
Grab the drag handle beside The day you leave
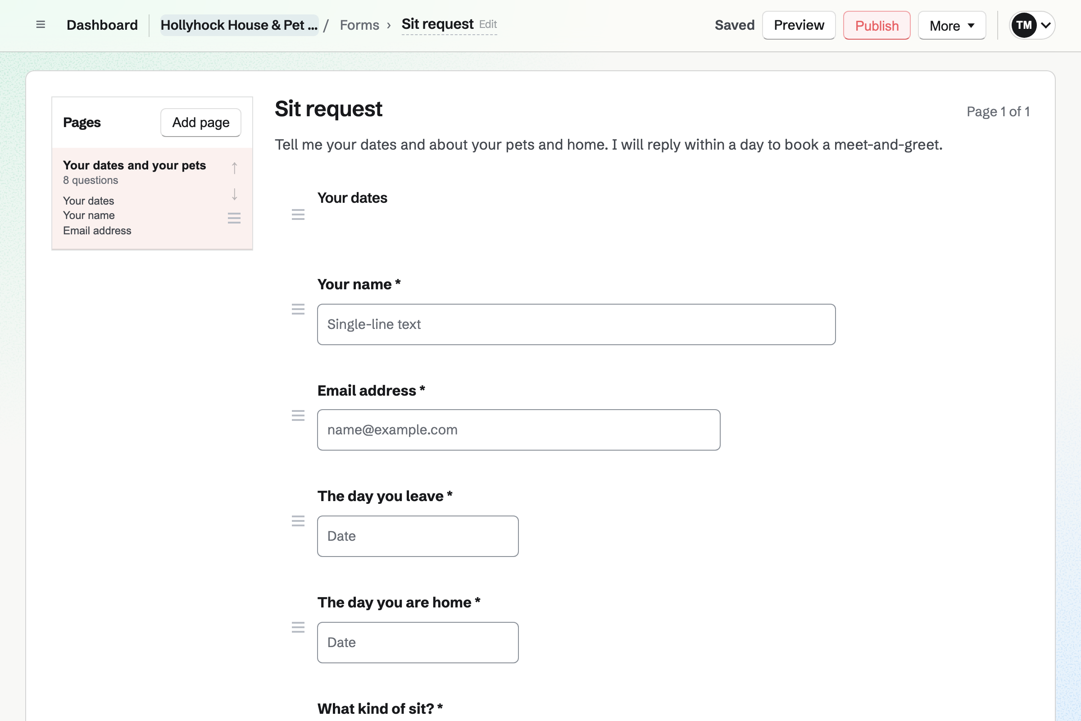298,521
